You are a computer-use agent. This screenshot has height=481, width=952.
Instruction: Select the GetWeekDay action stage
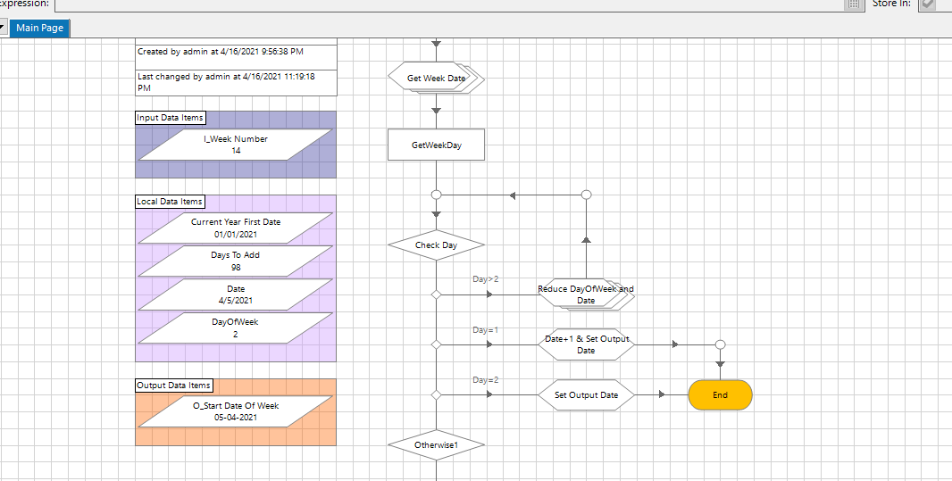click(436, 145)
